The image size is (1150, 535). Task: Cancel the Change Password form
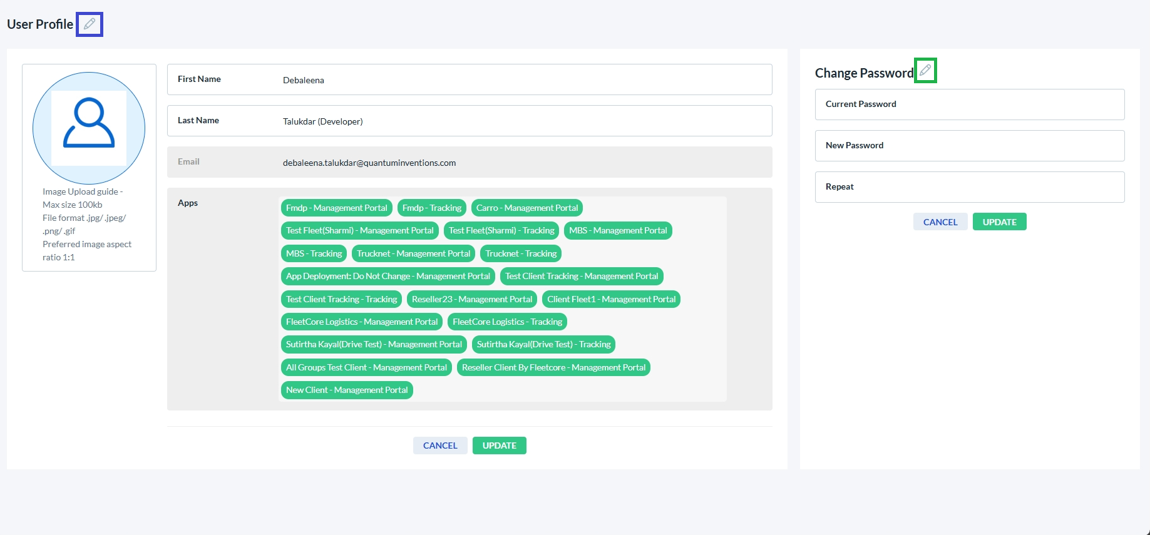[940, 222]
